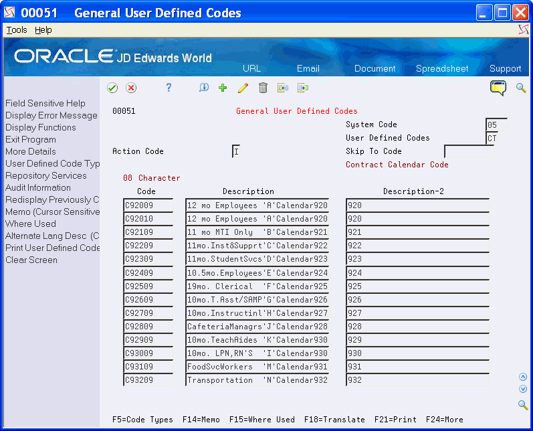Click the next record arrow icon
This screenshot has height=431, width=533.
(302, 88)
